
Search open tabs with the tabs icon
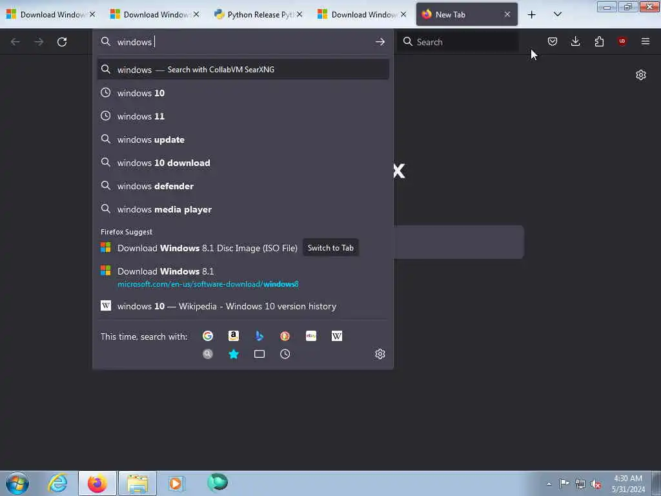[x=259, y=354]
